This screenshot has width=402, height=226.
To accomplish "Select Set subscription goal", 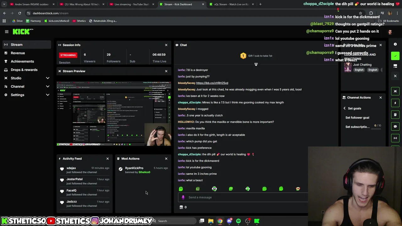I will pos(357,127).
